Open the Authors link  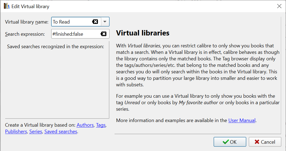click(x=85, y=125)
